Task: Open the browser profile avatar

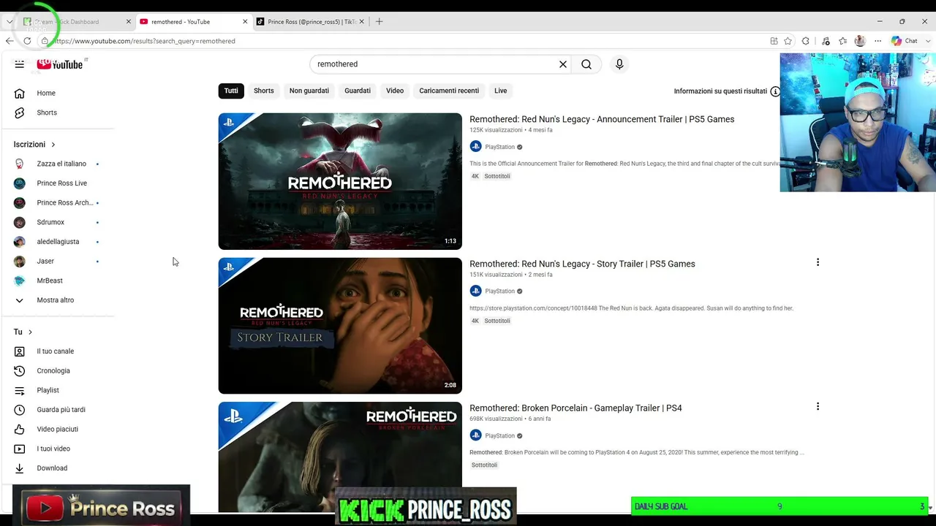Action: 860,41
